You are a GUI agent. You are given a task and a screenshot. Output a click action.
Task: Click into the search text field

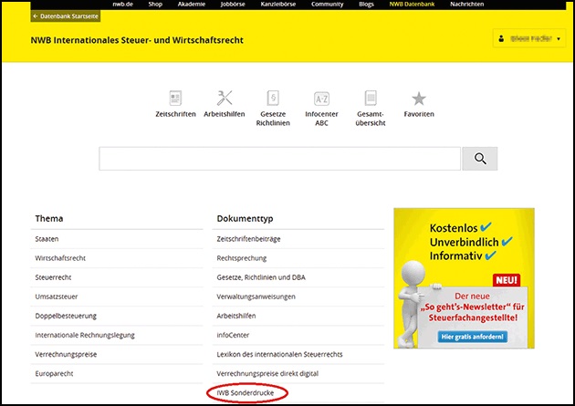(277, 160)
